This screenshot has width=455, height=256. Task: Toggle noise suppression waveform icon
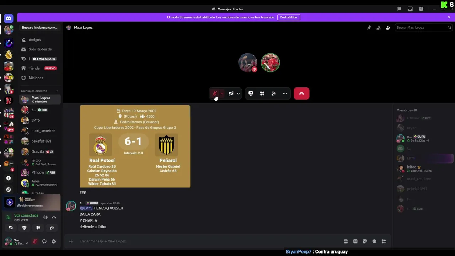(x=45, y=217)
